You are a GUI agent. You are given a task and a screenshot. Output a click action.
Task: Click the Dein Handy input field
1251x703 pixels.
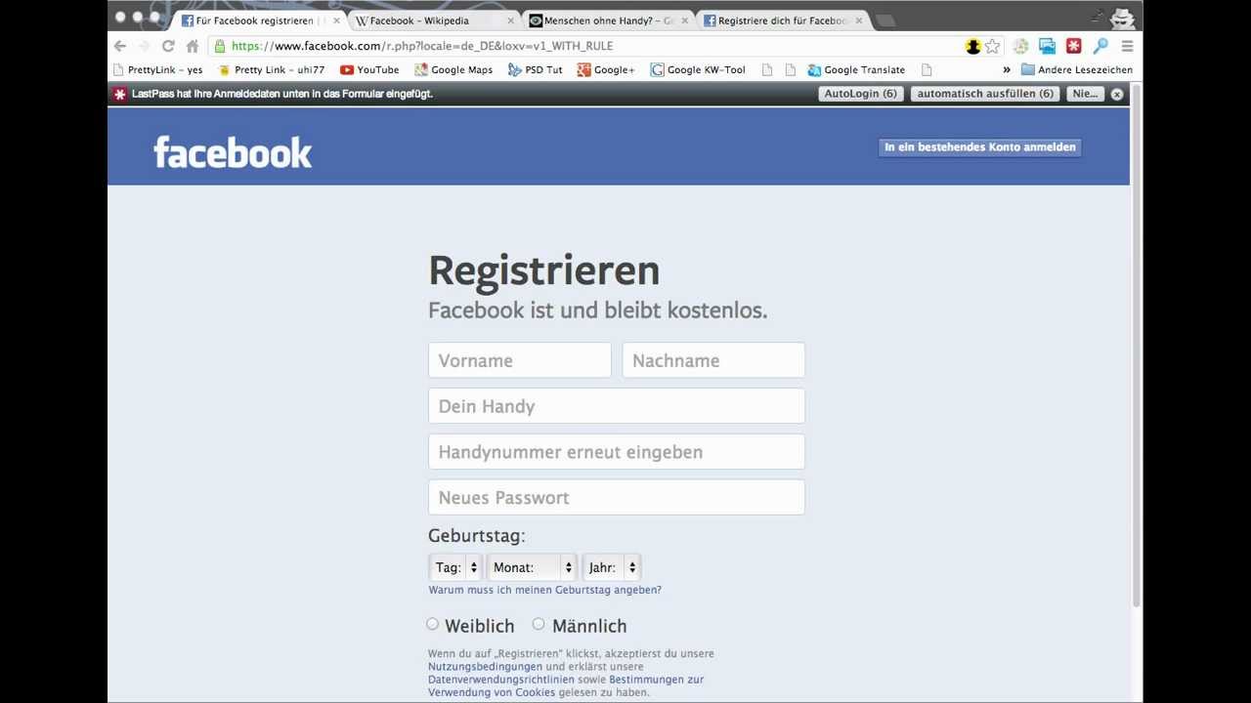tap(617, 406)
